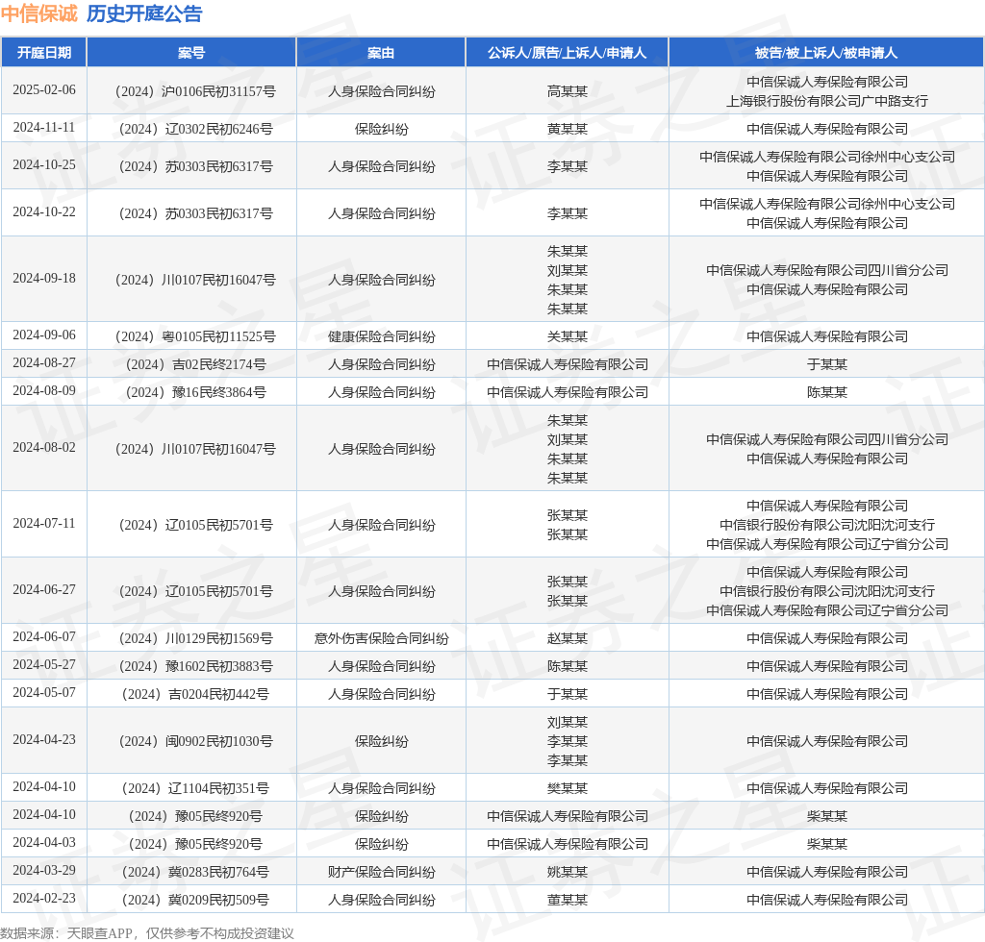Image resolution: width=985 pixels, height=942 pixels.
Task: Select case number （2024）川0129民初1569号
Action: click(191, 639)
